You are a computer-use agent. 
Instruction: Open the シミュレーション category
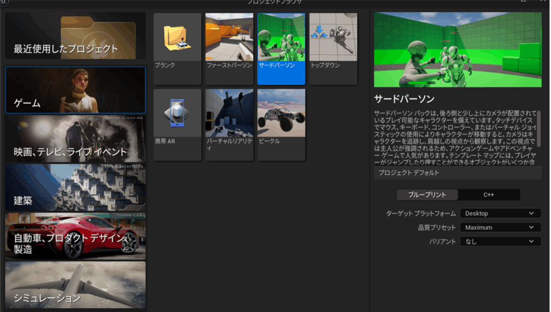75,285
